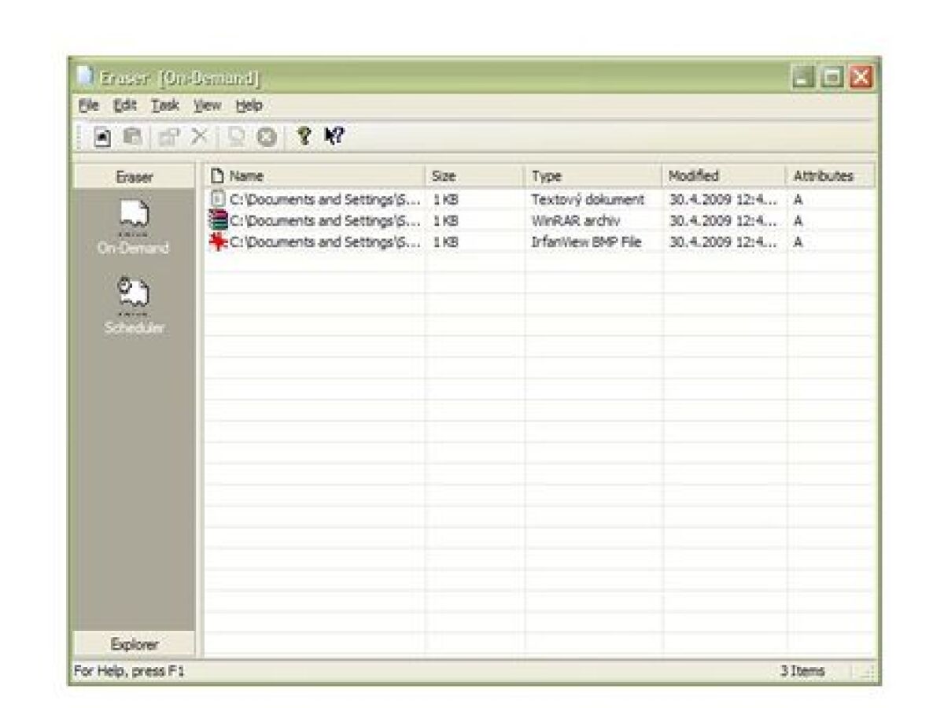
Task: Click the greyed clipboard toolbar icon
Action: [133, 137]
